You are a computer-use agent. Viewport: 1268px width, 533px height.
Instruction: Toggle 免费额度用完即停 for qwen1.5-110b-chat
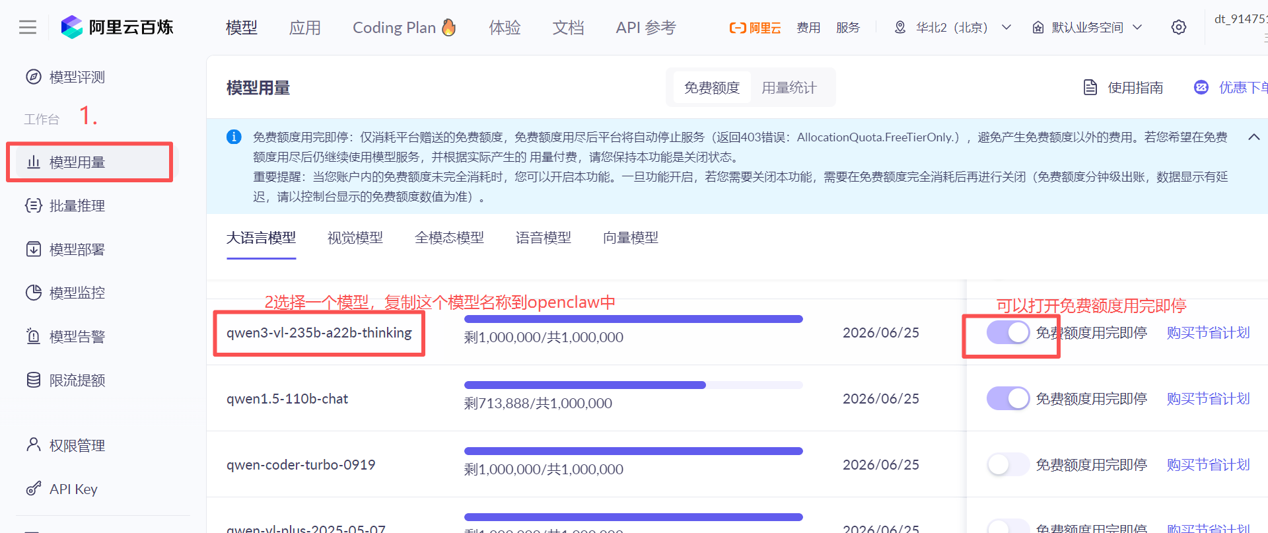(x=1008, y=398)
